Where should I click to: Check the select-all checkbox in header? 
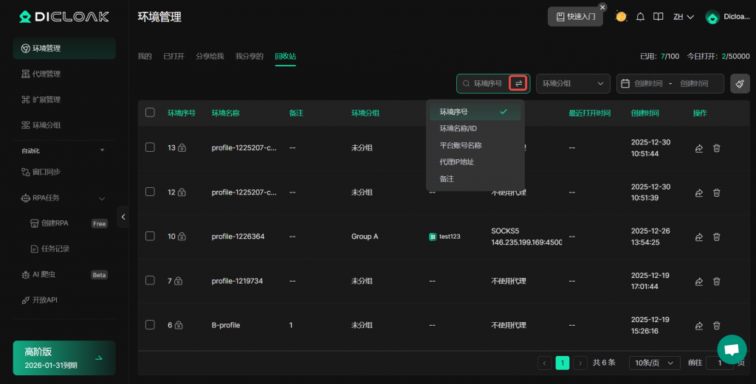pyautogui.click(x=151, y=113)
